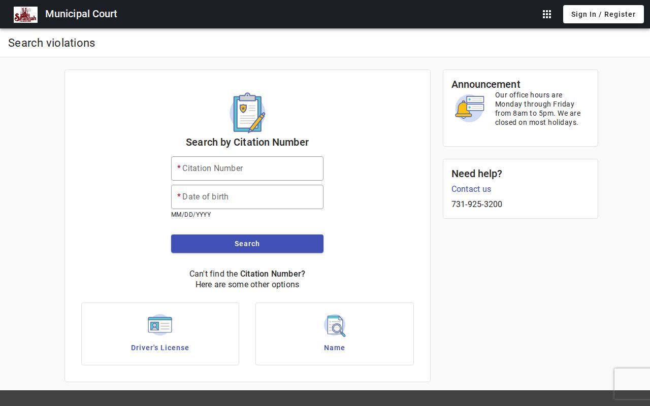Focus the Citation Number input field
This screenshot has height=406, width=650.
pos(247,168)
